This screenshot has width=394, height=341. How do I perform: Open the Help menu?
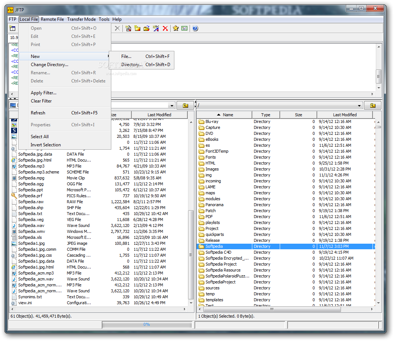[x=117, y=19]
